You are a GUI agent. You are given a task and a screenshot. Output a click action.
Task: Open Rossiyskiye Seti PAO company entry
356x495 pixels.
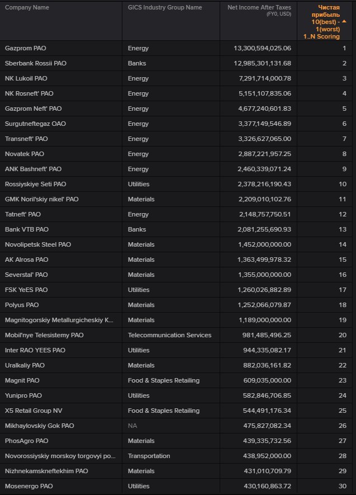[35, 184]
